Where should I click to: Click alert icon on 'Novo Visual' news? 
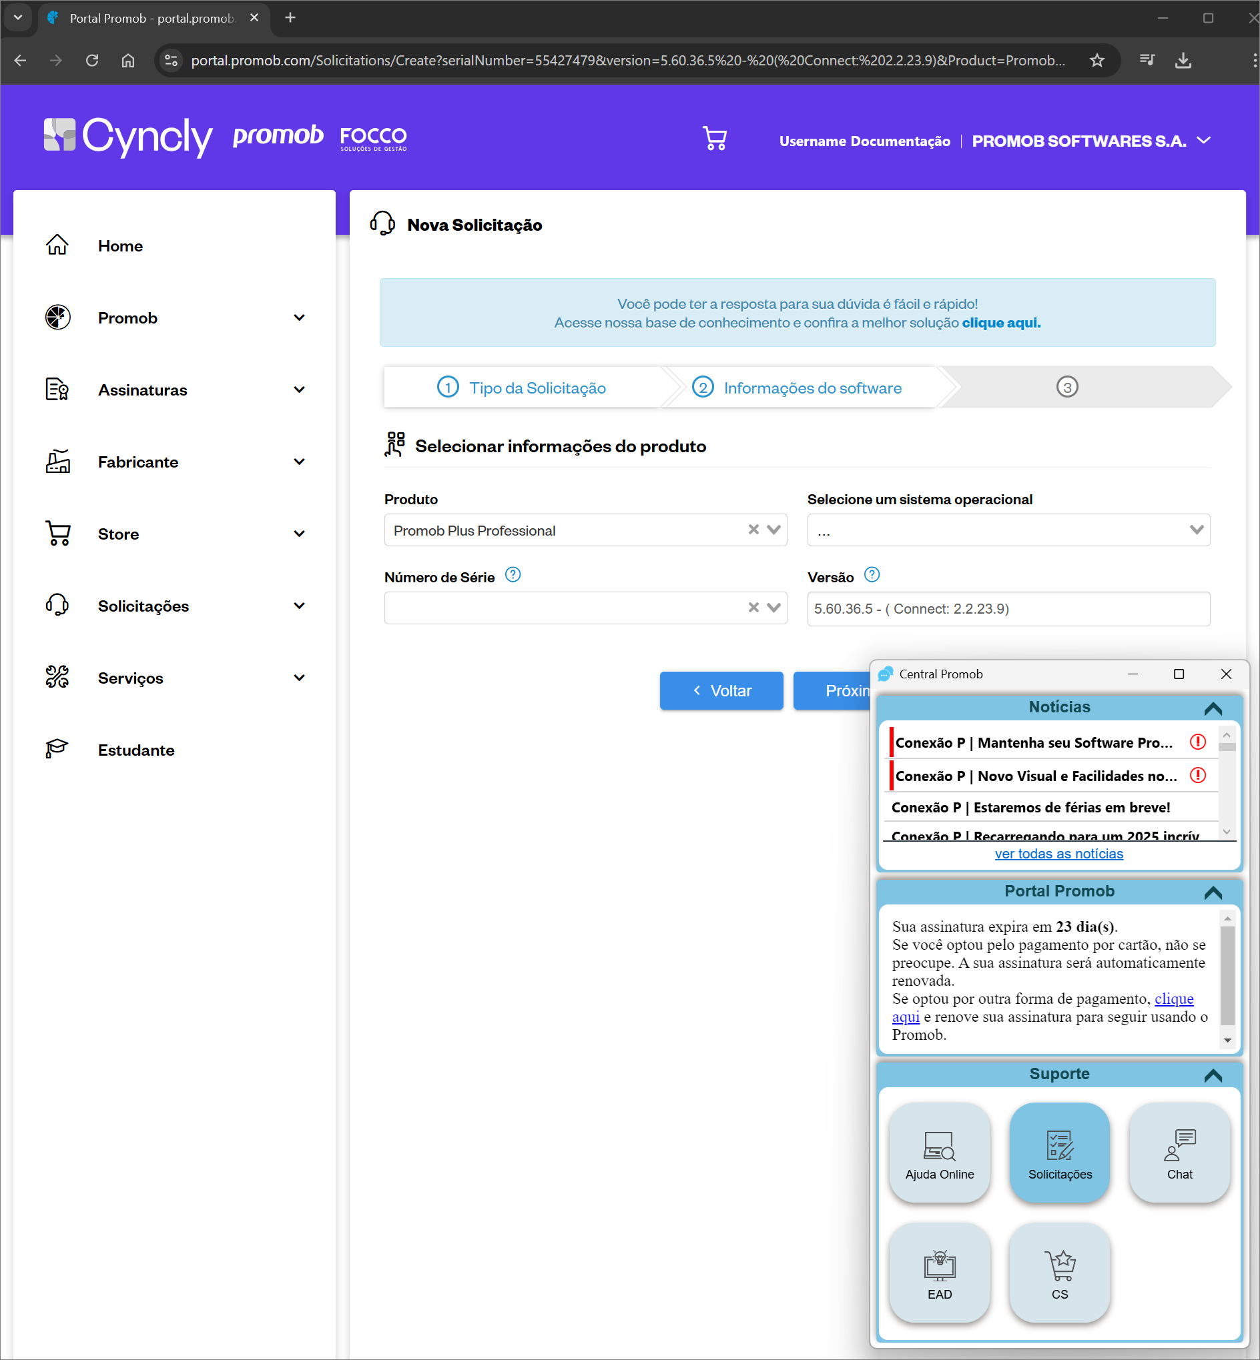(x=1198, y=776)
